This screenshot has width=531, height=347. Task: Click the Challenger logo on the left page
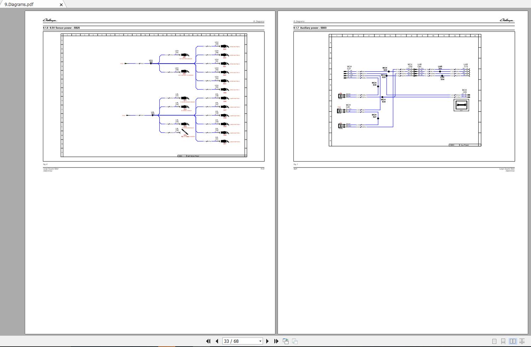[x=50, y=20]
